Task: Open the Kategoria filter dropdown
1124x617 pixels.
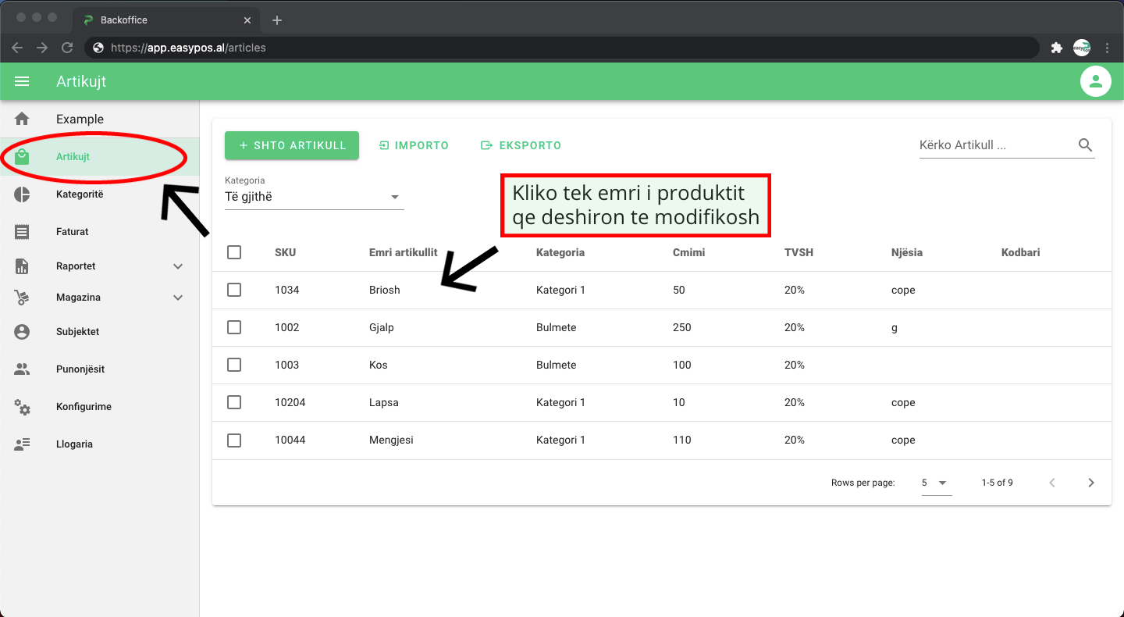Action: (x=314, y=197)
